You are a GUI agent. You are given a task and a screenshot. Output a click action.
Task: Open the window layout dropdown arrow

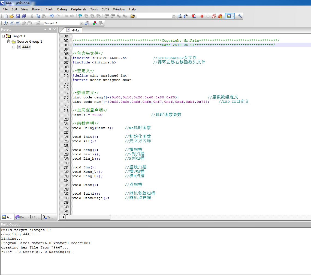tap(233, 16)
